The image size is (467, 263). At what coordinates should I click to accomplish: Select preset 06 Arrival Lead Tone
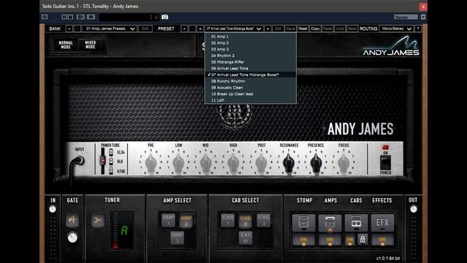pos(250,68)
